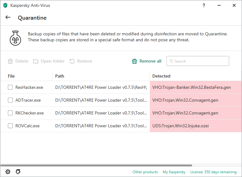The width and height of the screenshot is (242, 177).
Task: Sort by the File column header
Action: pos(11,76)
